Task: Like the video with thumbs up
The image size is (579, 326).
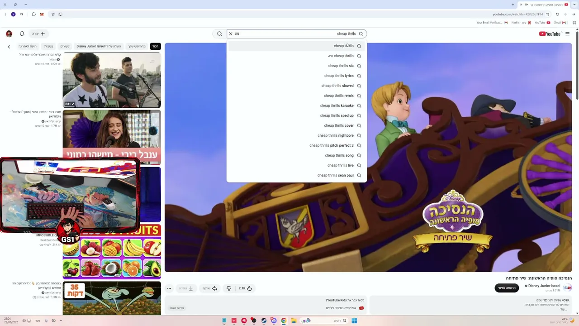Action: tap(245, 288)
